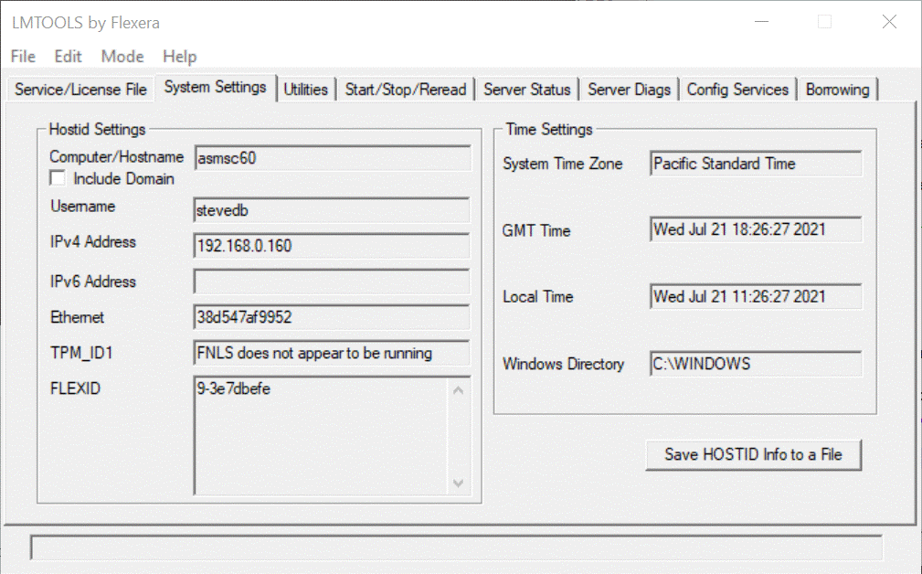Click Save HOSTID Info to a File
Screen dimensions: 922x574
pos(753,454)
